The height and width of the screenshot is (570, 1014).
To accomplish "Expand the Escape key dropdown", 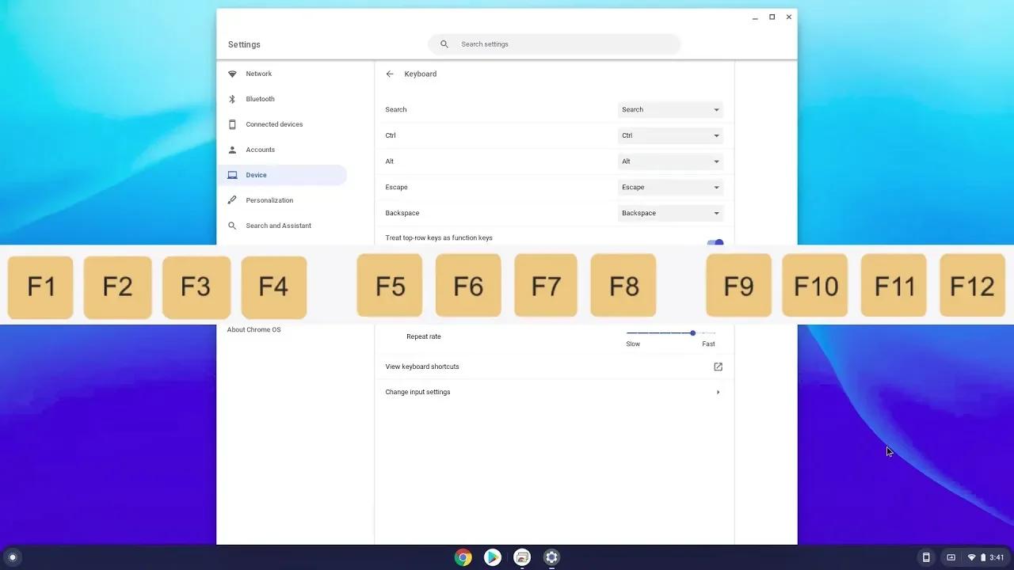I will tap(669, 187).
